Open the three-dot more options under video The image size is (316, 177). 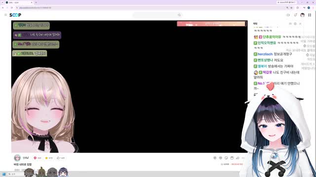pyautogui.click(x=243, y=158)
